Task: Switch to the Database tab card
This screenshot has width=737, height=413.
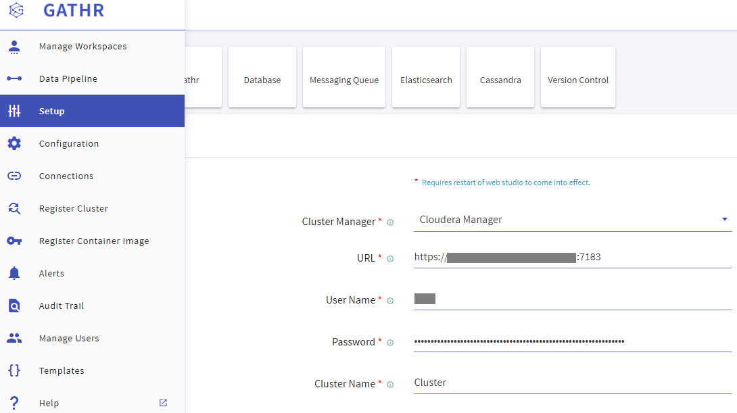Action: point(262,77)
